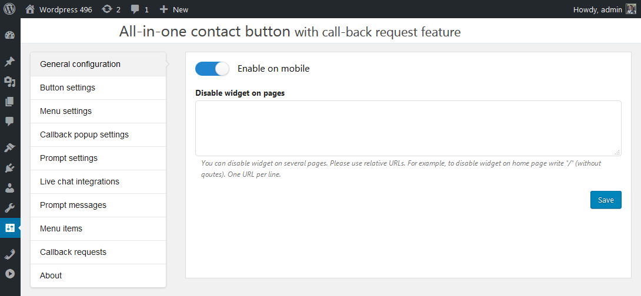Open Plugins via the plug icon
641x296 pixels.
tap(10, 168)
